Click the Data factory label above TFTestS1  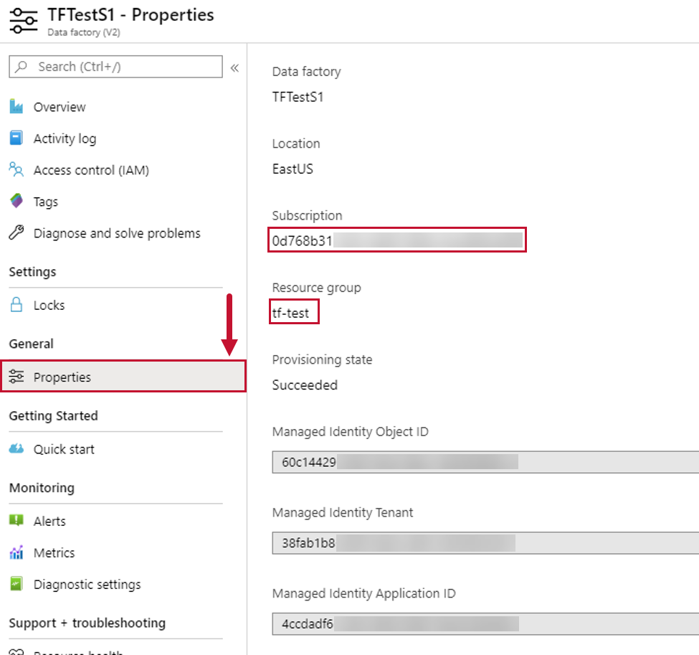(307, 72)
